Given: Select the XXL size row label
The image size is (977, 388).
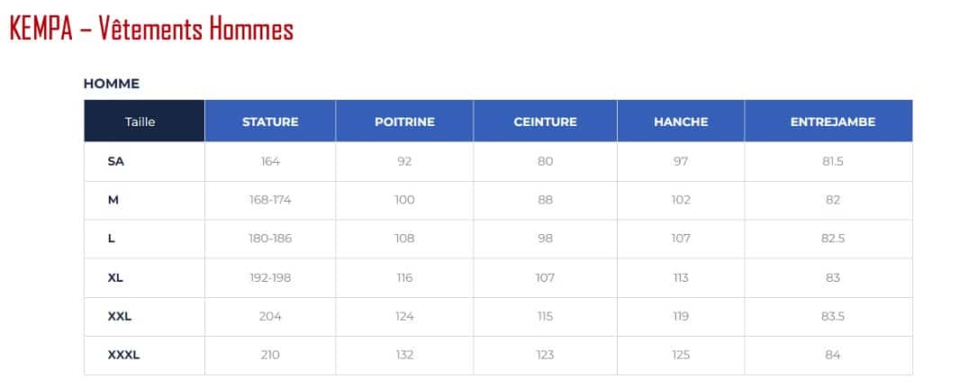Looking at the screenshot, I should tap(120, 316).
